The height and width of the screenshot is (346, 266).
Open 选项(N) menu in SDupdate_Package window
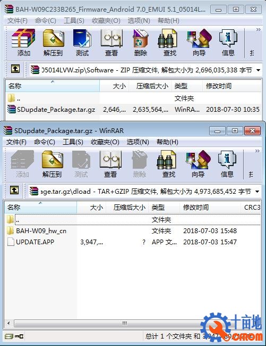click(x=138, y=142)
